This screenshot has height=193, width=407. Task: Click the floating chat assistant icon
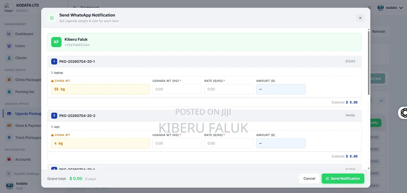coord(403,113)
